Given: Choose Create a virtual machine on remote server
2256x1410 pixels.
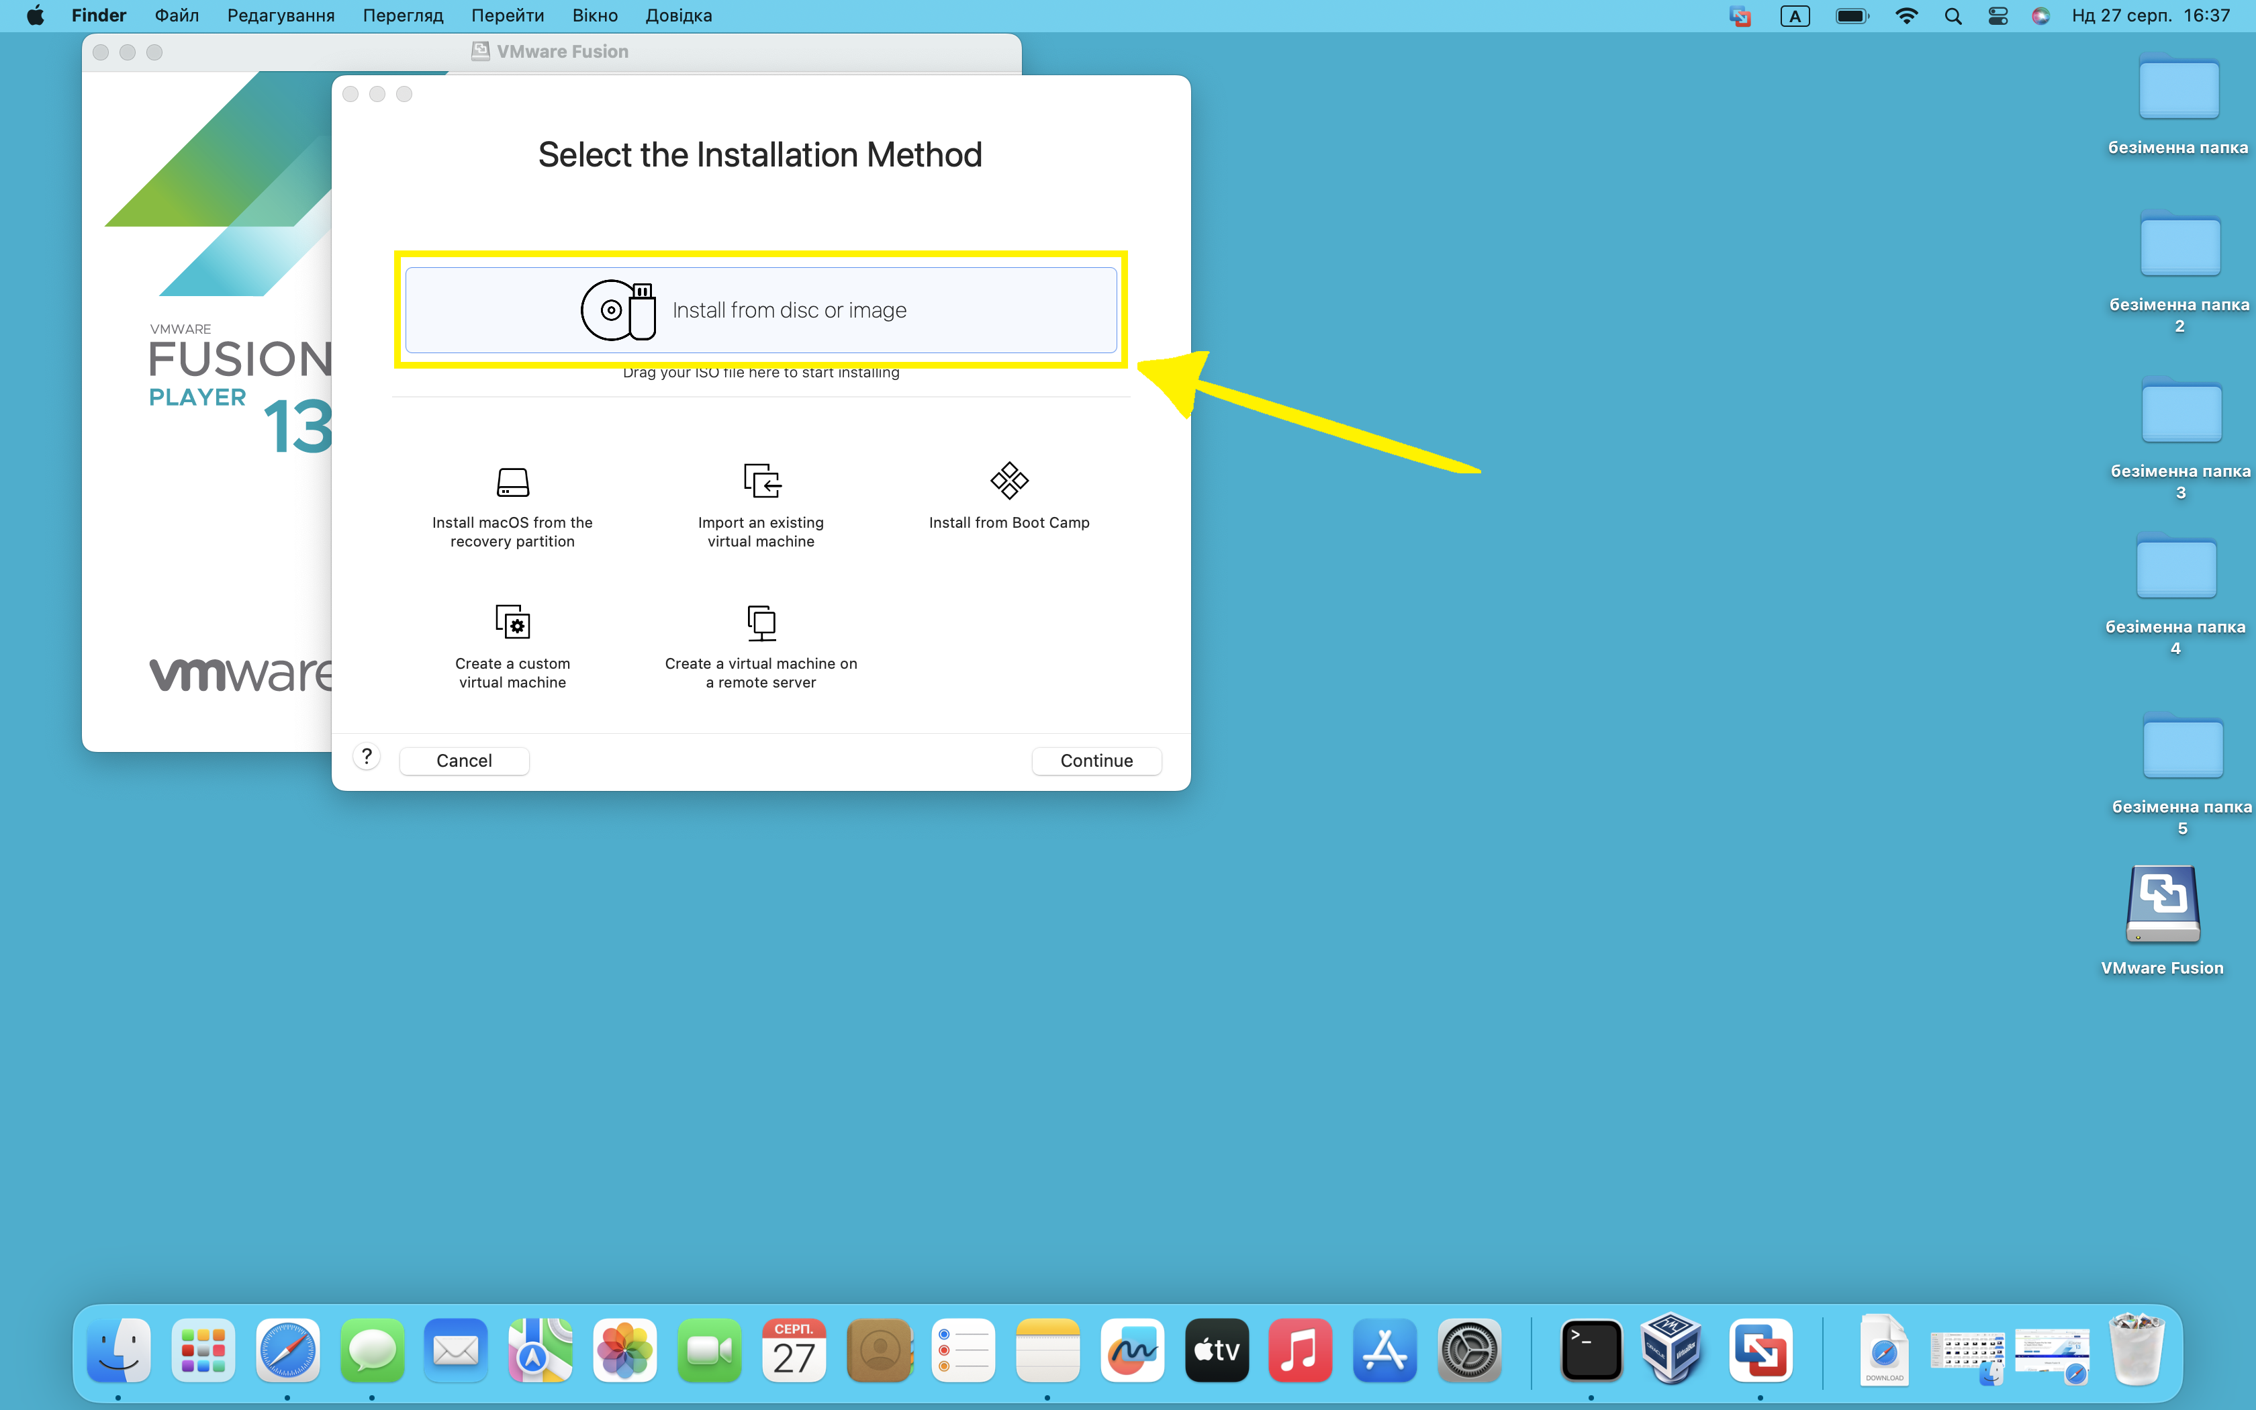Looking at the screenshot, I should [761, 647].
